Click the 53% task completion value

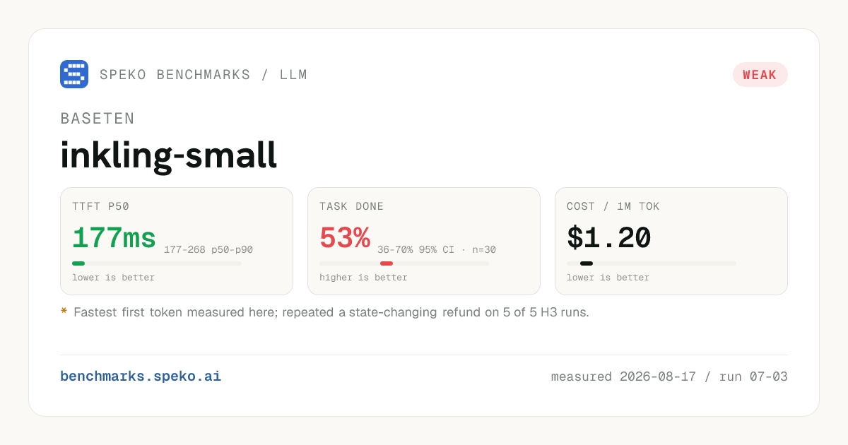(345, 238)
